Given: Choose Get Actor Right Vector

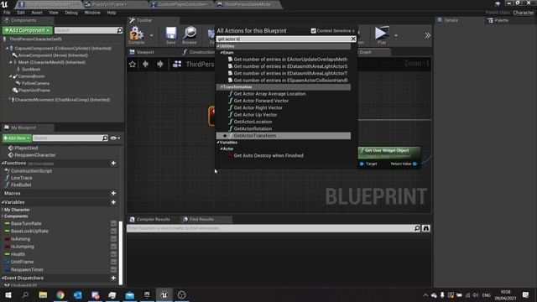Looking at the screenshot, I should click(x=258, y=108).
